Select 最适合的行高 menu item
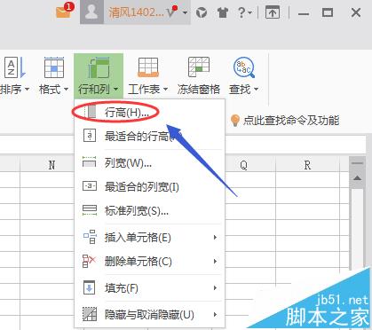 (x=149, y=137)
